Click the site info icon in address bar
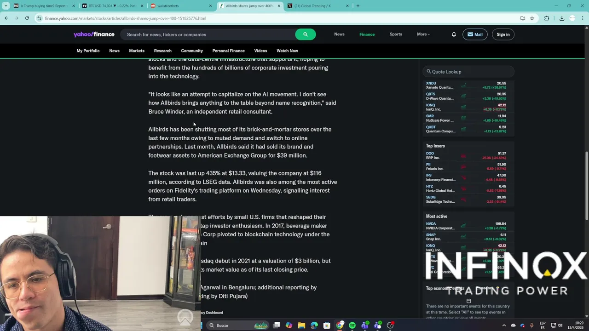Viewport: 589px width, 331px height. [39, 18]
